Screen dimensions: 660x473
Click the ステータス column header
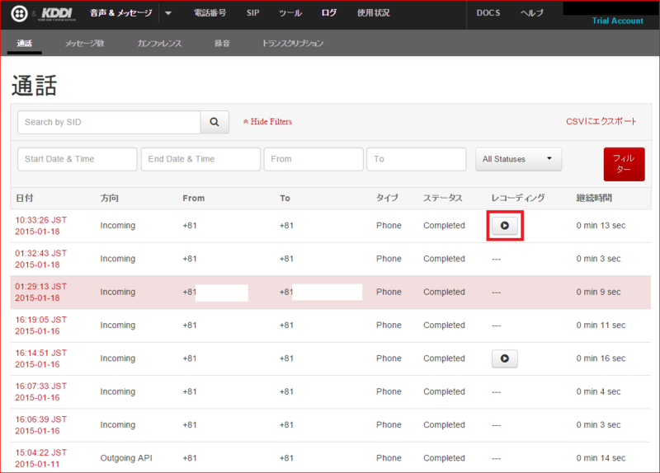pos(443,198)
